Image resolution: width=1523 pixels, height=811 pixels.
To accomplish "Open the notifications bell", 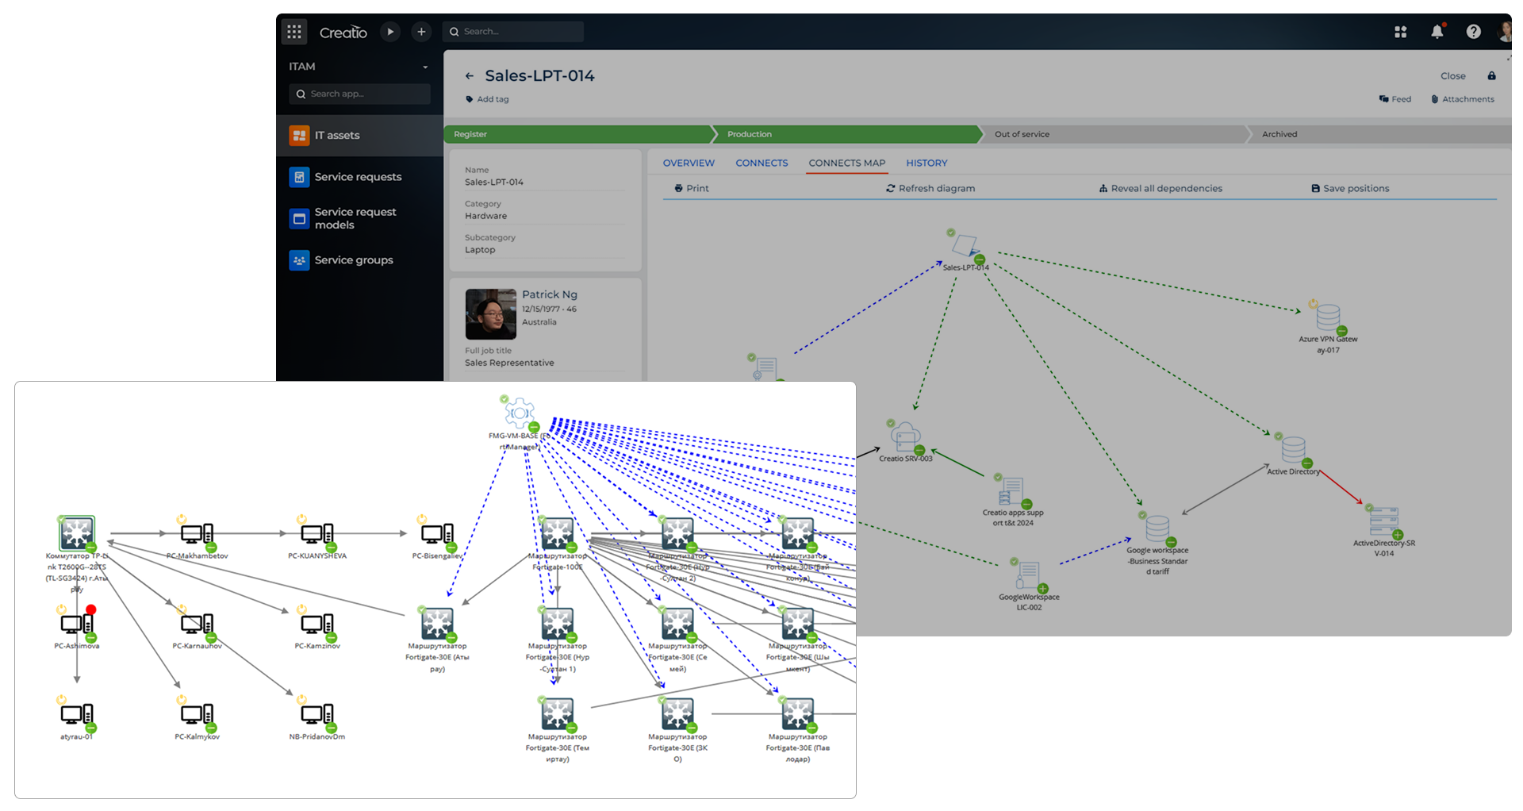I will 1437,32.
